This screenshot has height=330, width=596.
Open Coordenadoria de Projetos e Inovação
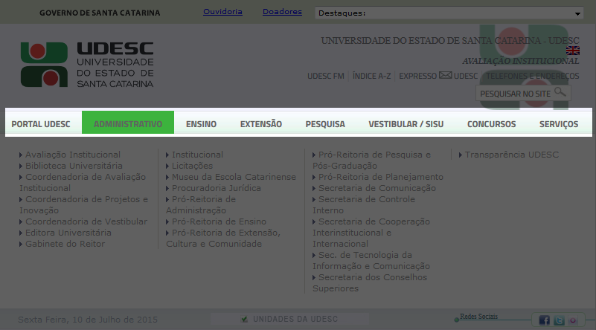coord(83,204)
